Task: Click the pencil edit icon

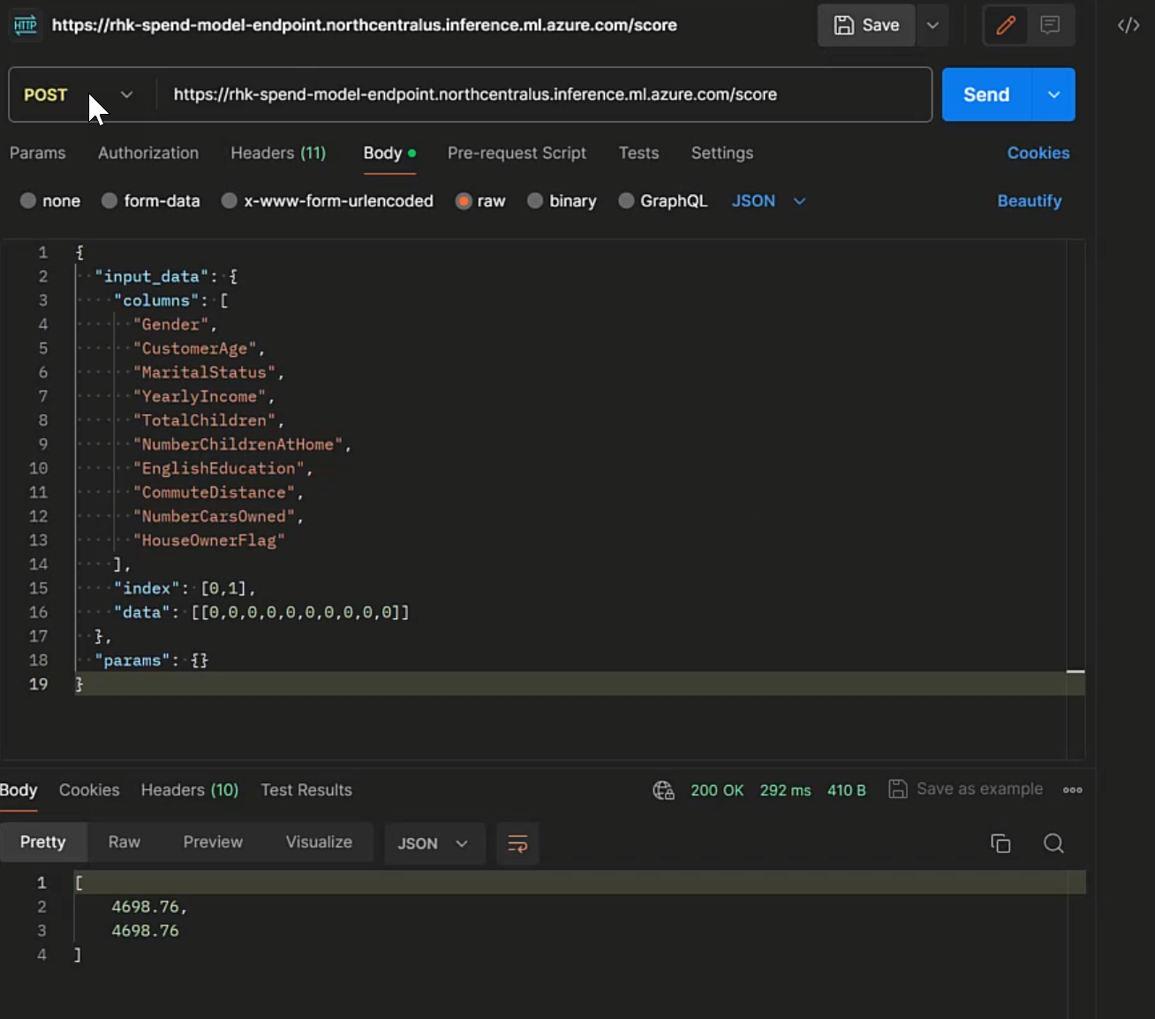Action: pos(1006,26)
